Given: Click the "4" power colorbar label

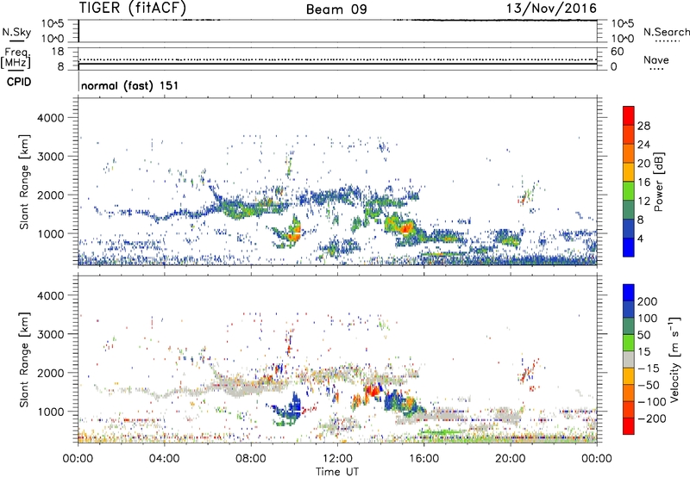Looking at the screenshot, I should [640, 238].
